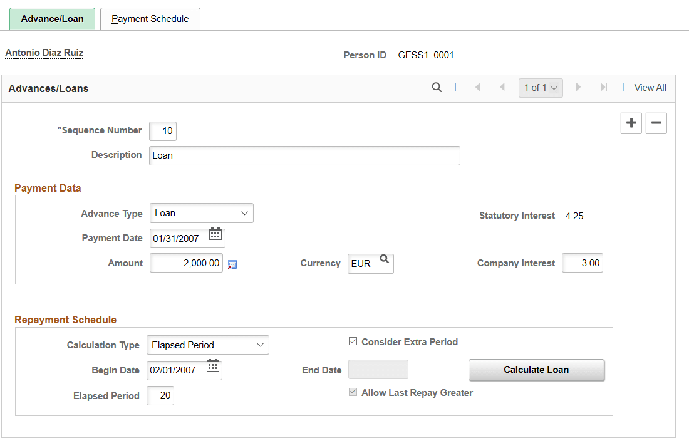Open the calendar picker for Payment Date
689x448 pixels.
pyautogui.click(x=215, y=234)
